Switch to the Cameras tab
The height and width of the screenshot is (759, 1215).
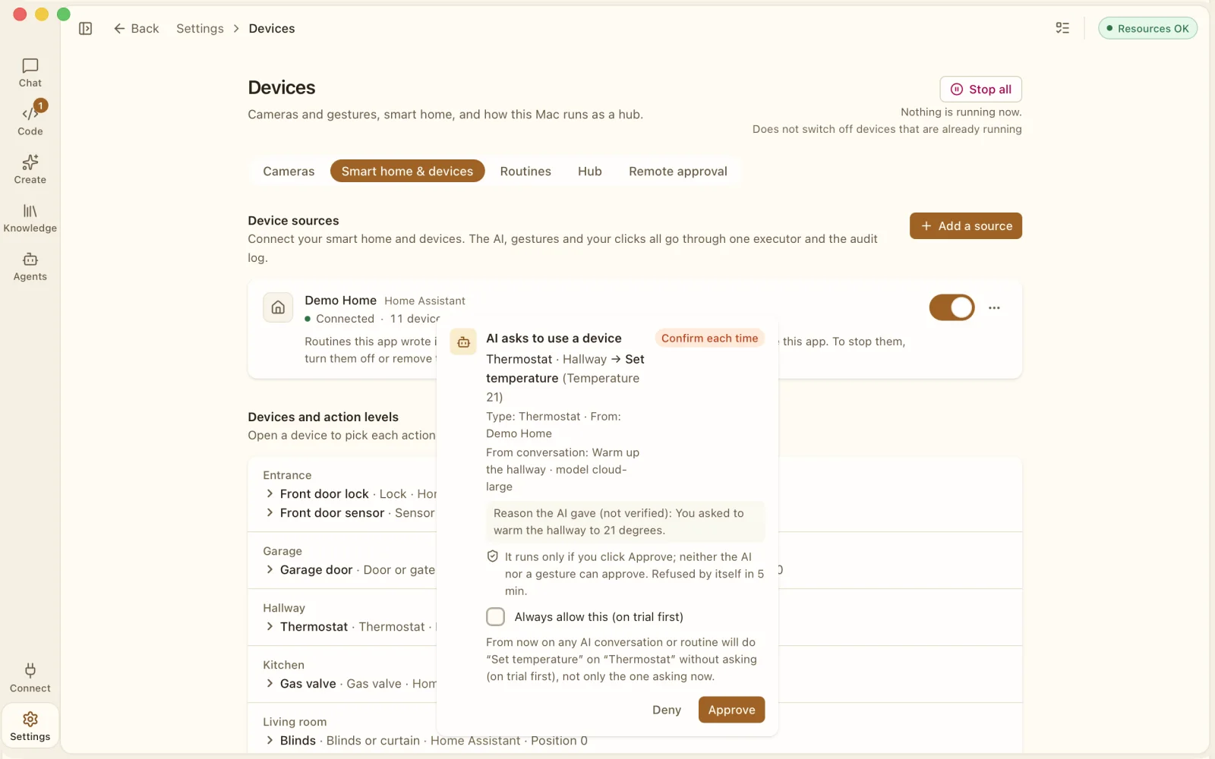coord(289,172)
